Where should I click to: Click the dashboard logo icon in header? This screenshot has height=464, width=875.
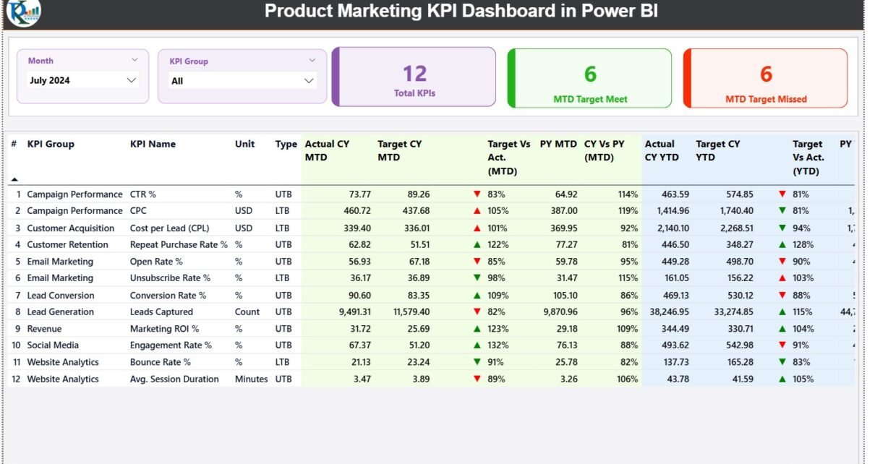(x=23, y=12)
